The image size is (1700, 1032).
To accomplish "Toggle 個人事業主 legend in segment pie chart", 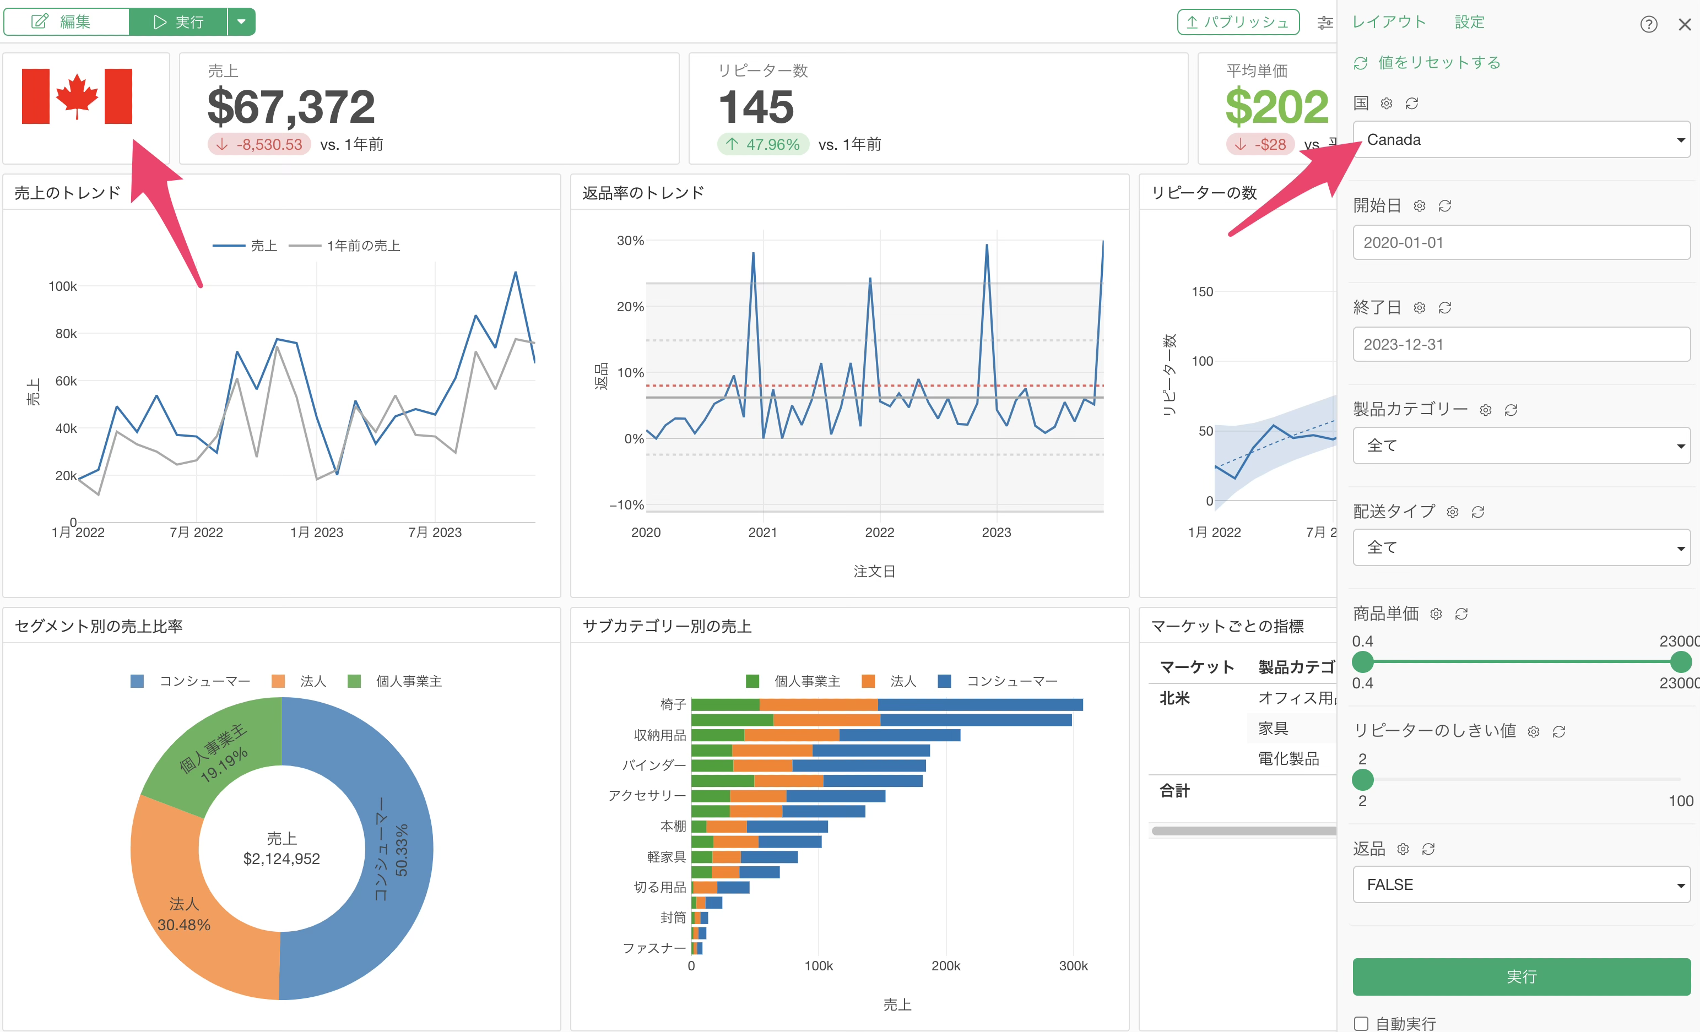I will [394, 681].
